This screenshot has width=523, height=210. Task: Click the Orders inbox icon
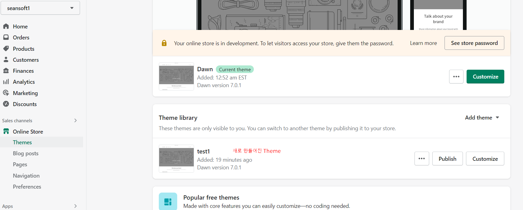point(6,37)
